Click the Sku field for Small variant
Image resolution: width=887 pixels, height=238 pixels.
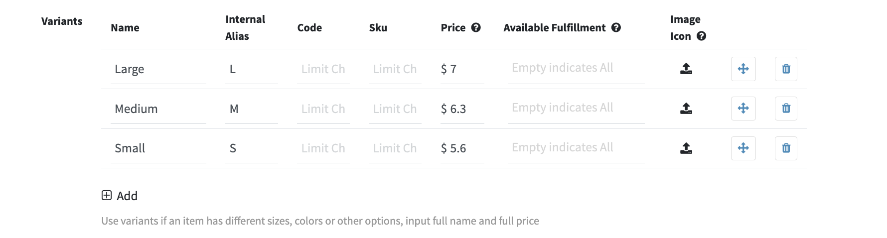[395, 148]
